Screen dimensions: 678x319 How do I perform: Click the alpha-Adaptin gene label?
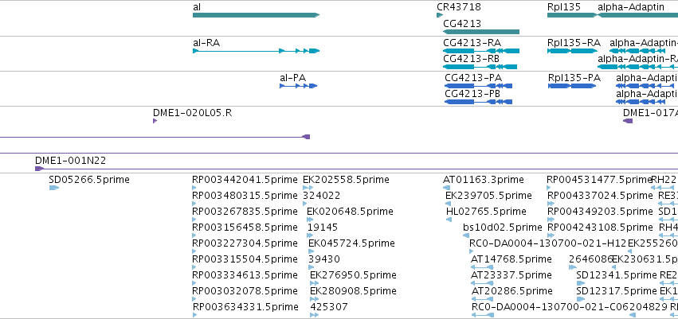631,7
